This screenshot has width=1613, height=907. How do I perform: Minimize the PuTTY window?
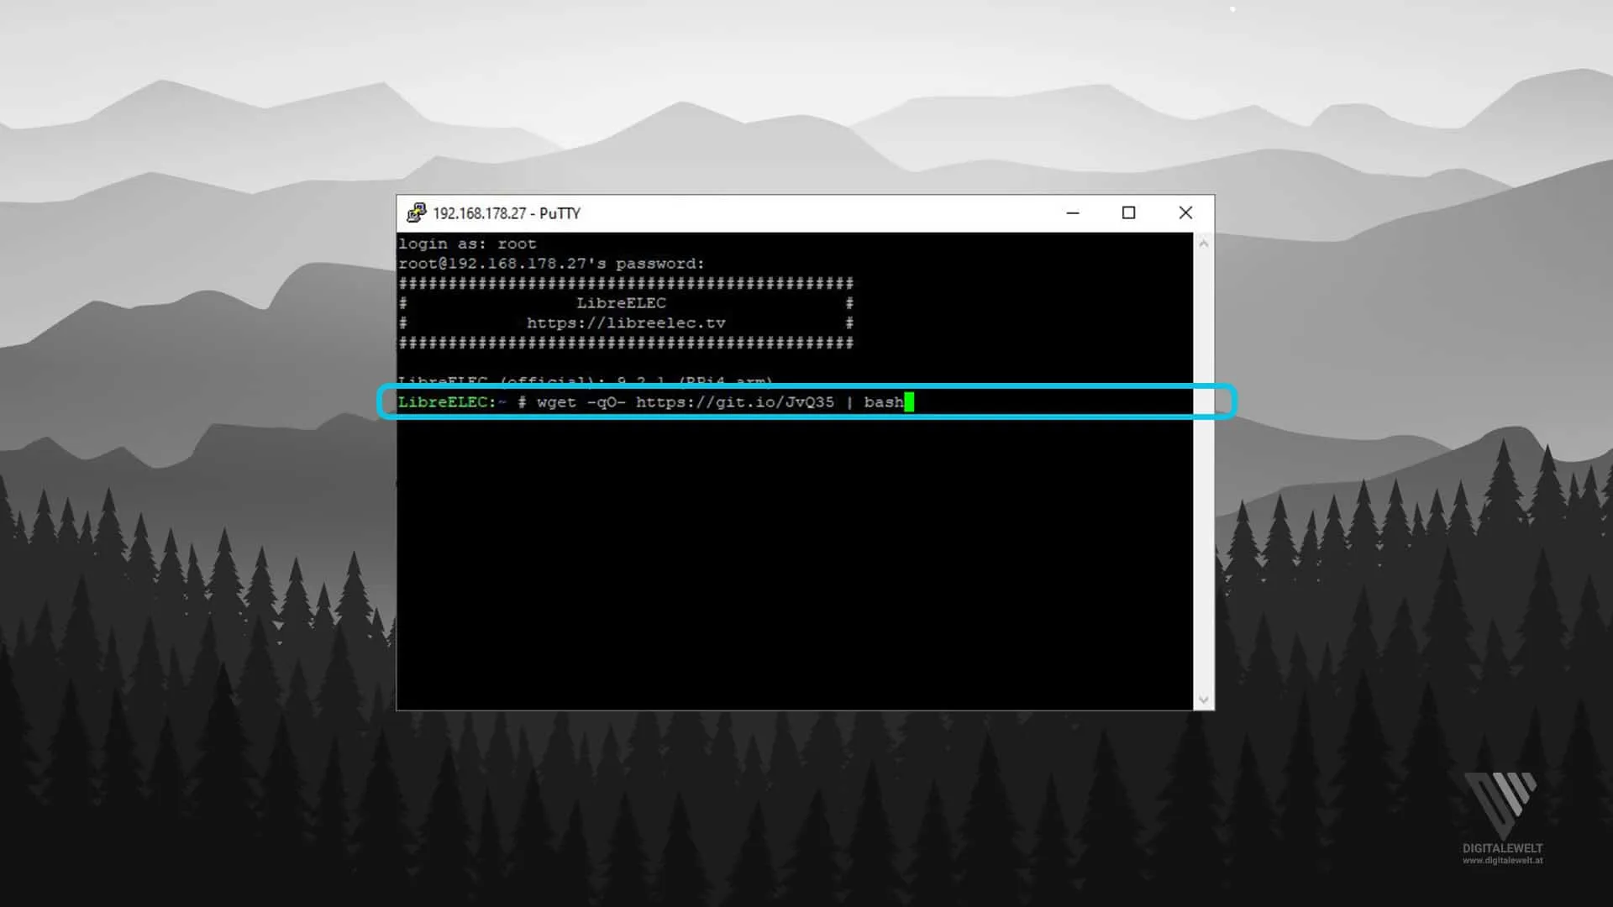click(1073, 213)
